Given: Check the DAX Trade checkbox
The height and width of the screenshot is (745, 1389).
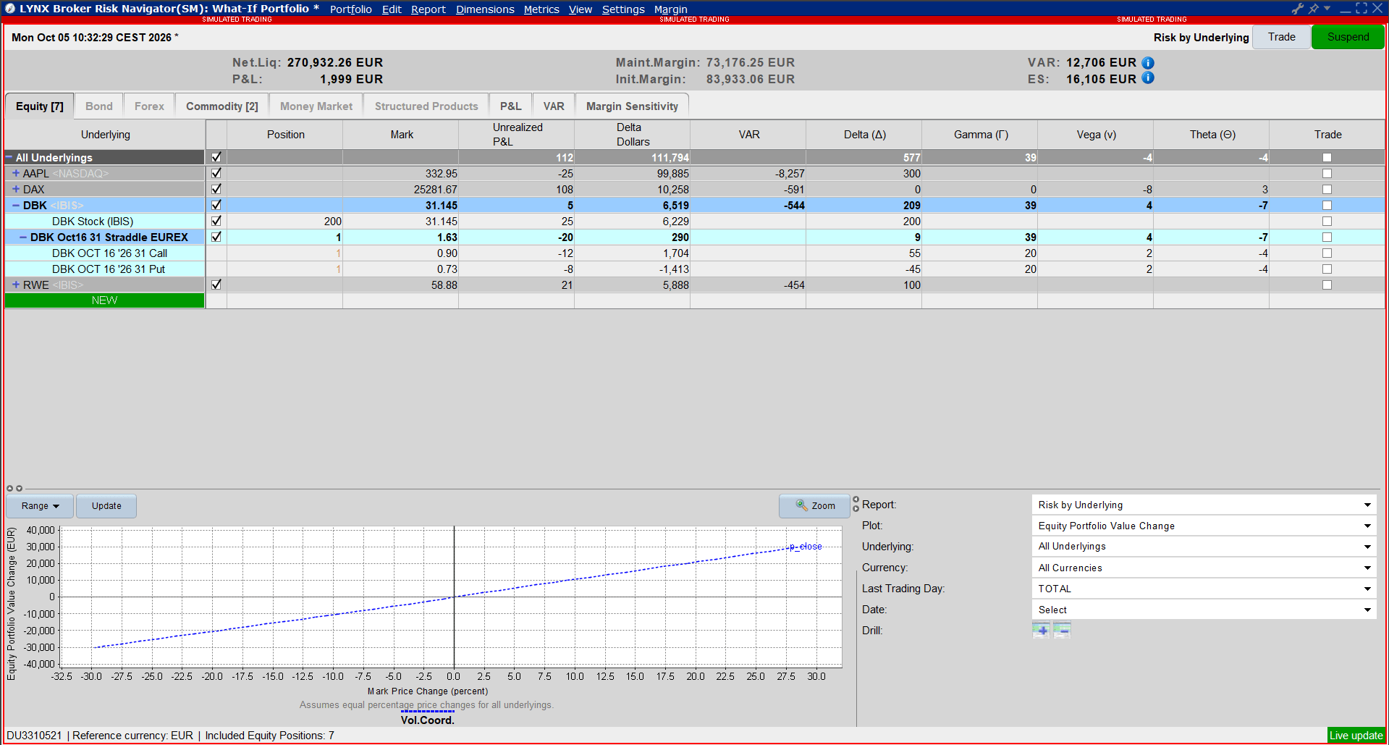Looking at the screenshot, I should click(x=1327, y=190).
